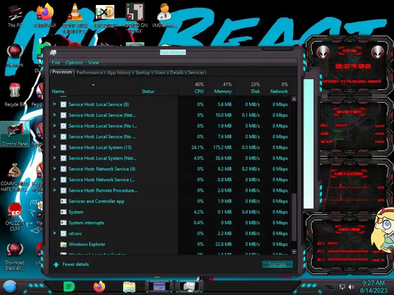Click the 24.1% CPU value
Viewport: 394px width, 295px height.
click(197, 147)
